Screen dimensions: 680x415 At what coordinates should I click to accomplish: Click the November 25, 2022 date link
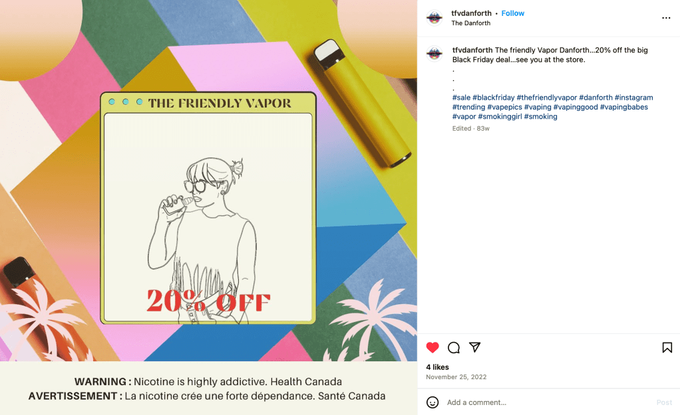click(456, 377)
